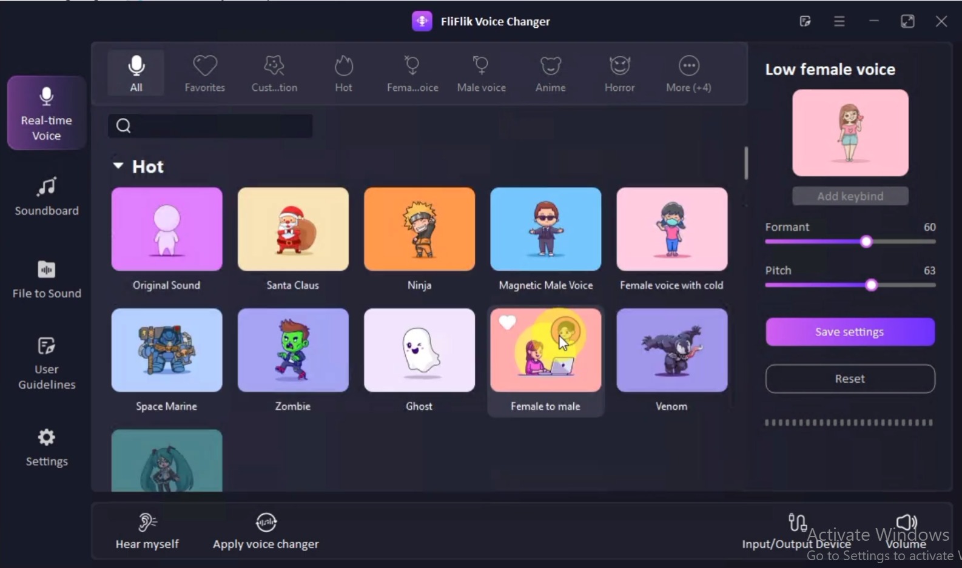Click the Add keybind button
The height and width of the screenshot is (568, 962).
[x=850, y=196]
